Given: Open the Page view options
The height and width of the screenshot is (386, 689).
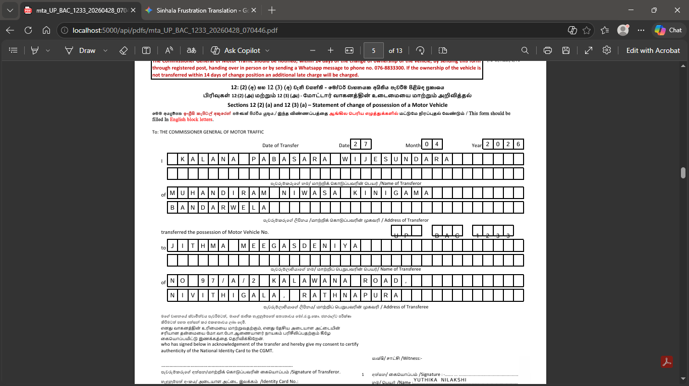Looking at the screenshot, I should pos(443,50).
